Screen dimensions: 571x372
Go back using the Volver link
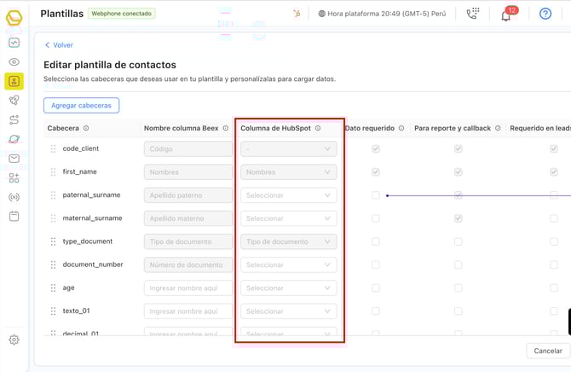click(59, 45)
